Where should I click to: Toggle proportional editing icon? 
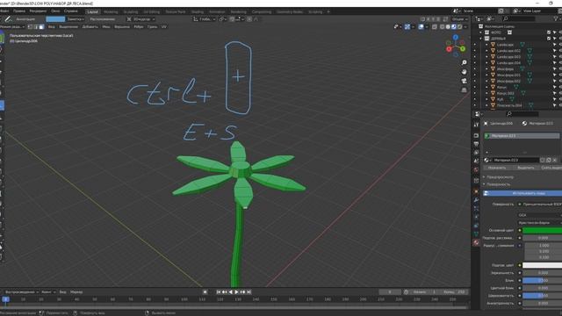pos(249,19)
